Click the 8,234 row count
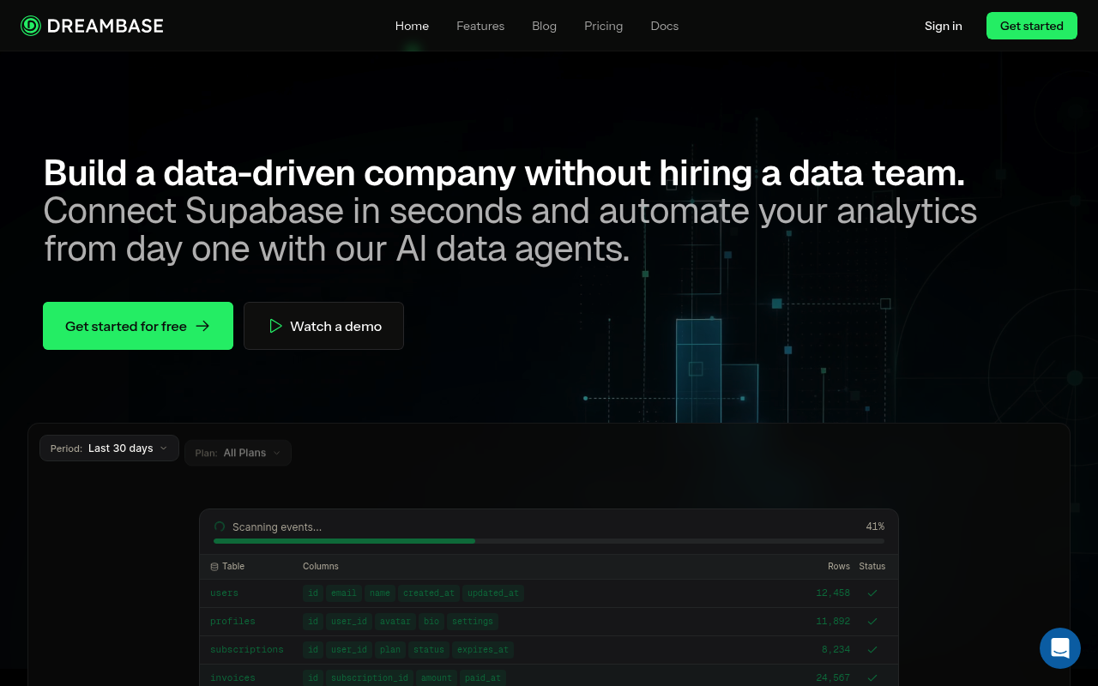The width and height of the screenshot is (1098, 686). [836, 649]
